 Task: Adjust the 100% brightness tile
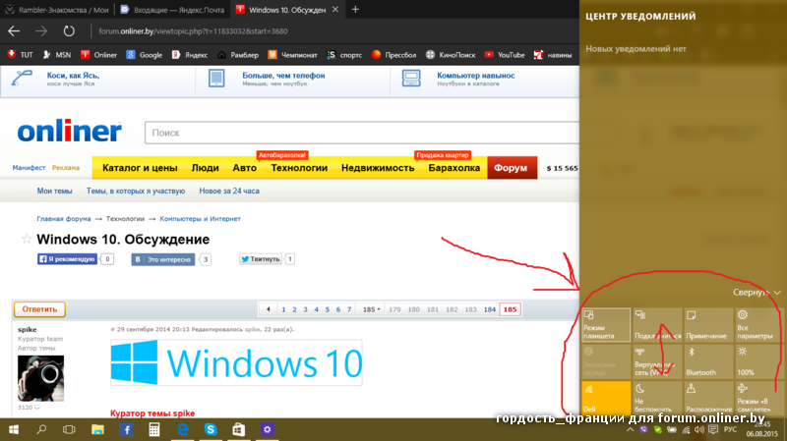coord(759,361)
